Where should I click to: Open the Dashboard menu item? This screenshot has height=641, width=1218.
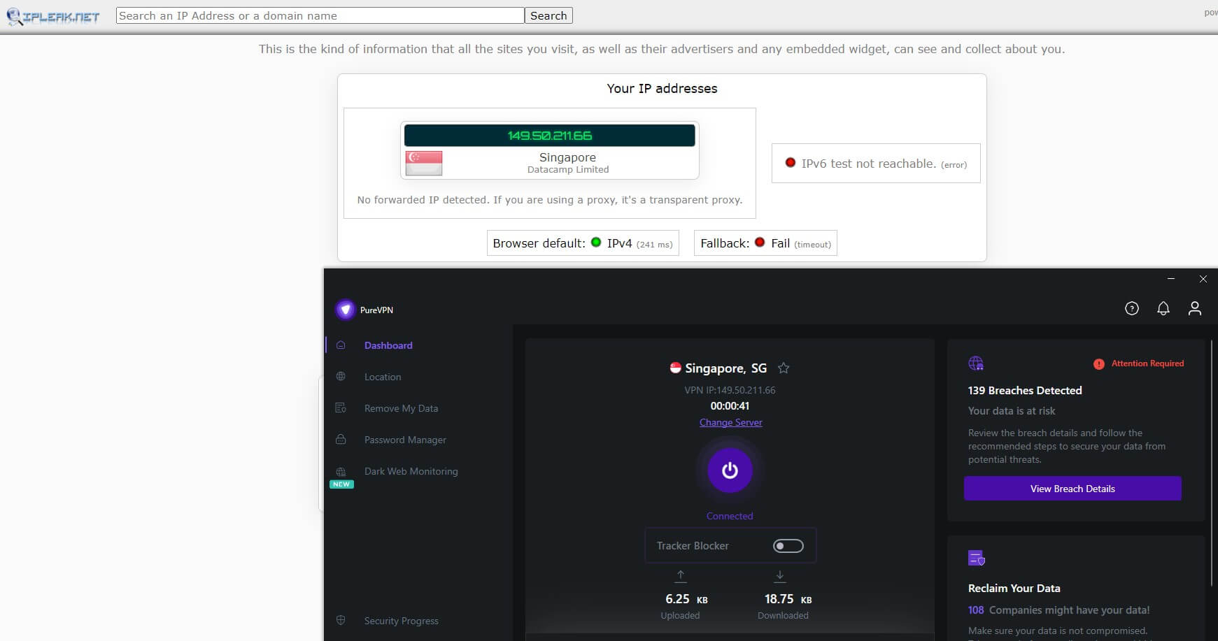388,345
